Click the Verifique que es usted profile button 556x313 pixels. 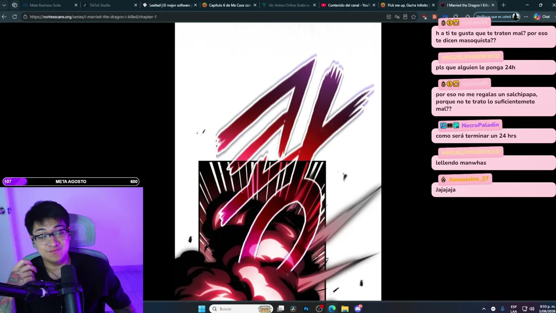[x=497, y=17]
